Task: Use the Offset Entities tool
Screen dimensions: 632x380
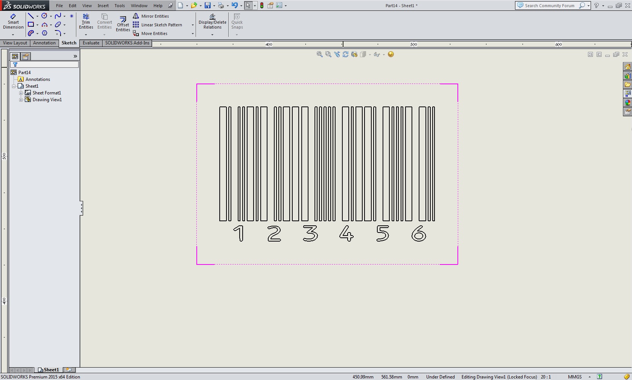Action: [123, 24]
